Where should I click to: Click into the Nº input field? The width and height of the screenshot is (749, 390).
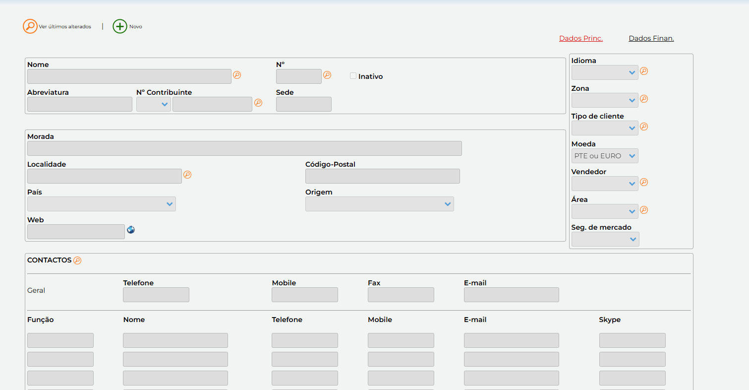tap(299, 76)
